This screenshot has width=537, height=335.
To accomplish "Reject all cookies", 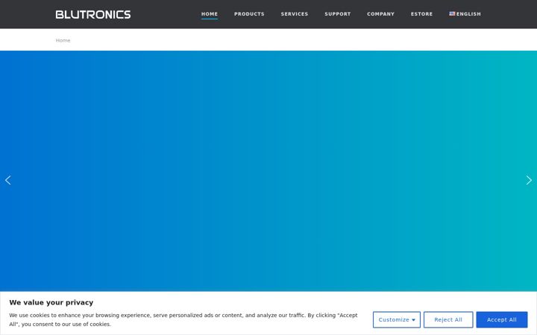I will (448, 319).
